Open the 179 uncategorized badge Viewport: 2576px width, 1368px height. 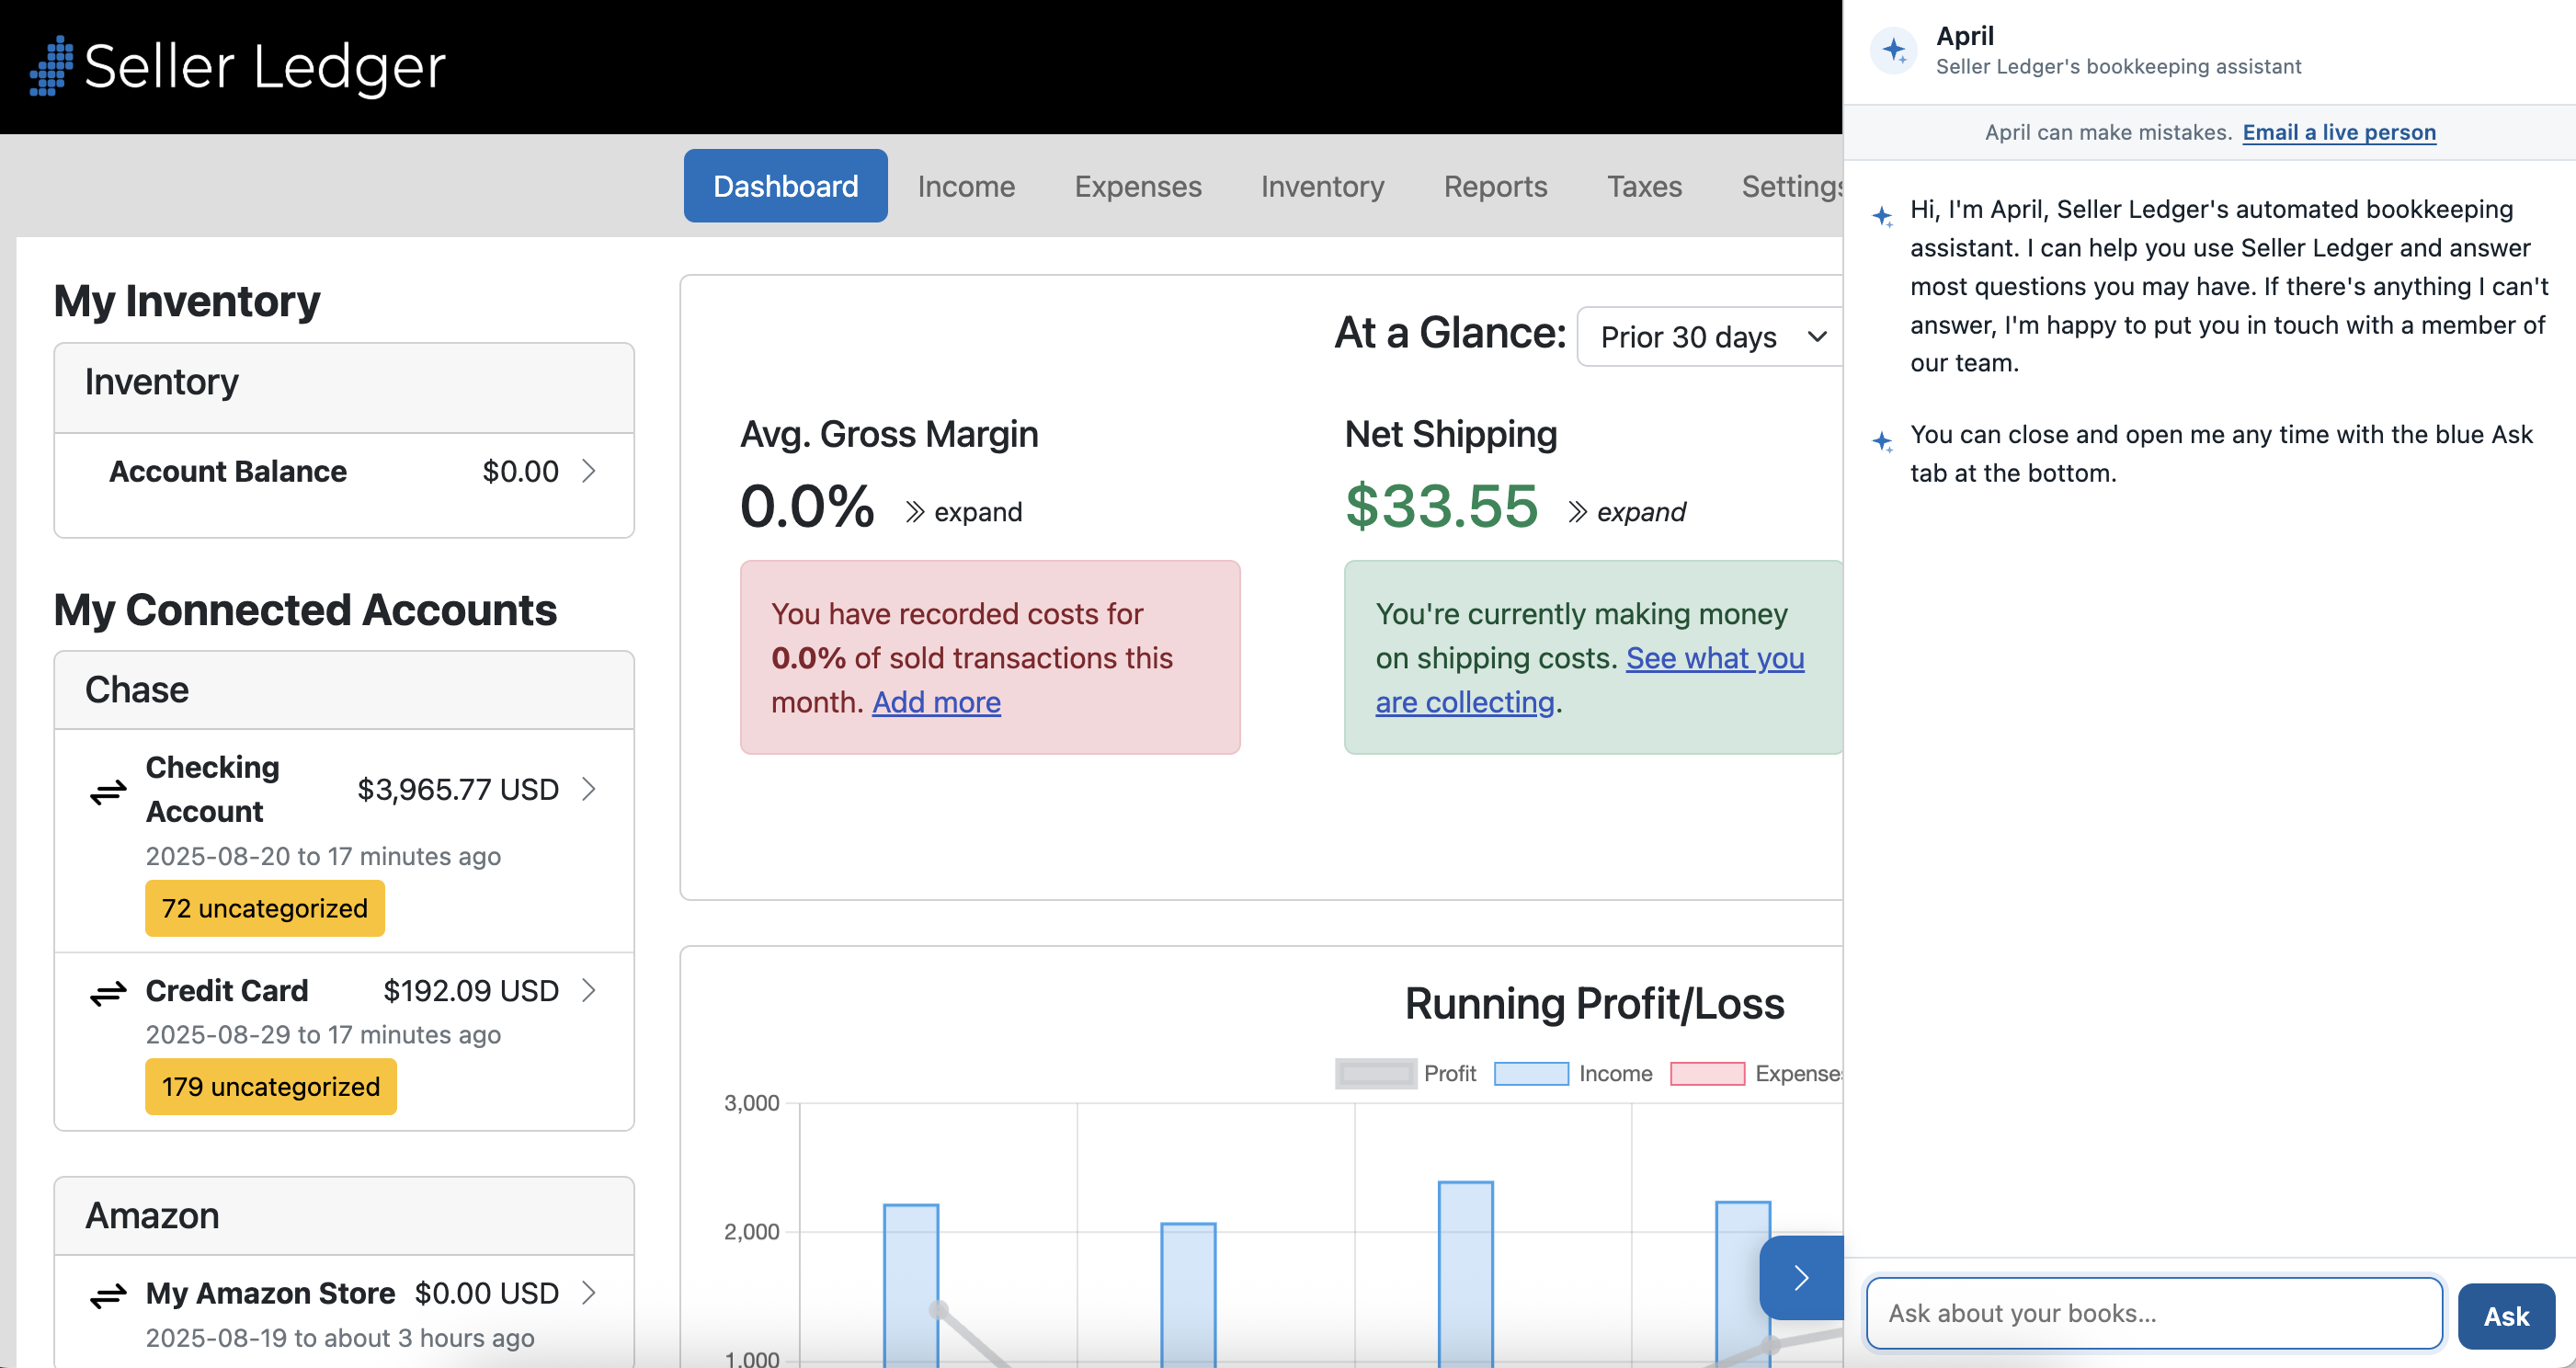coord(271,1086)
